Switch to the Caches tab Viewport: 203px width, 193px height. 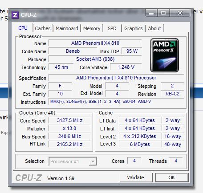(43, 28)
